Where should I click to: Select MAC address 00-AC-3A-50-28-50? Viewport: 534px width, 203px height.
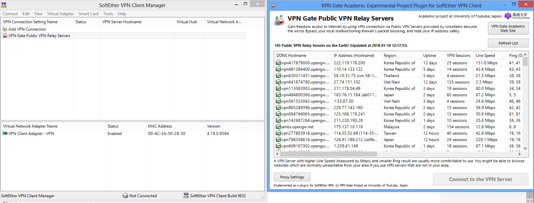click(167, 133)
